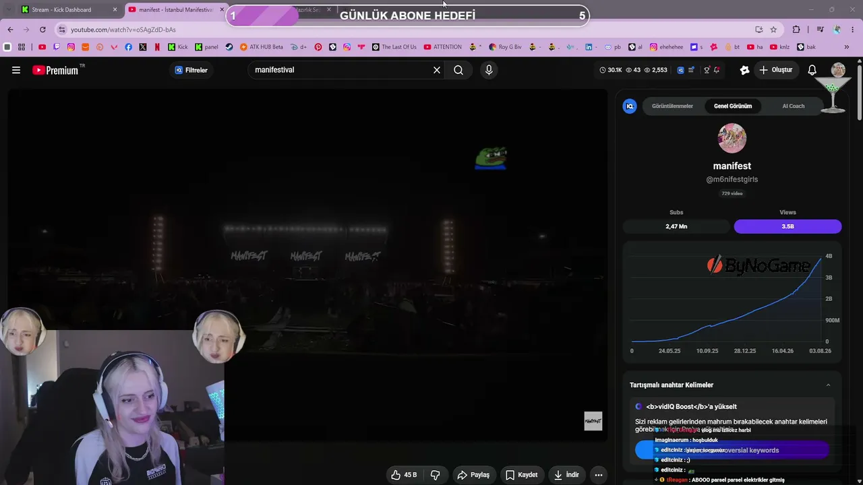The height and width of the screenshot is (485, 863).
Task: Open the X (Twitter) bookmark icon
Action: pos(143,47)
